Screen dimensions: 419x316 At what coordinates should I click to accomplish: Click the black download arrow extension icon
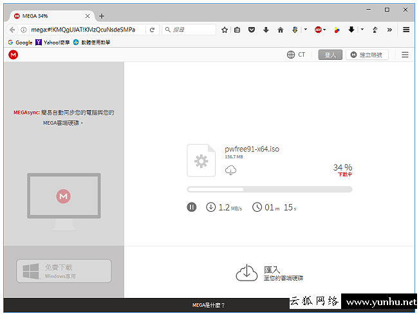click(x=351, y=30)
